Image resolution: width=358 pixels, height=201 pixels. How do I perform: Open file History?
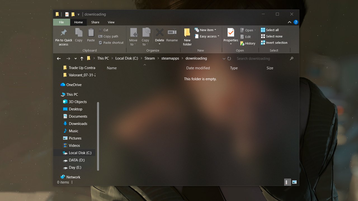point(248,43)
